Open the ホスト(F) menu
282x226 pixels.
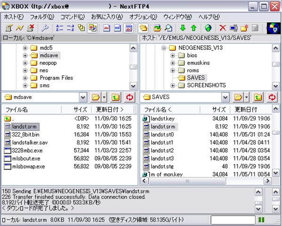[14, 17]
